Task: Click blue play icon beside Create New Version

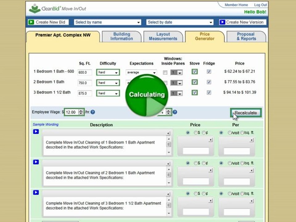Action: coord(222,22)
